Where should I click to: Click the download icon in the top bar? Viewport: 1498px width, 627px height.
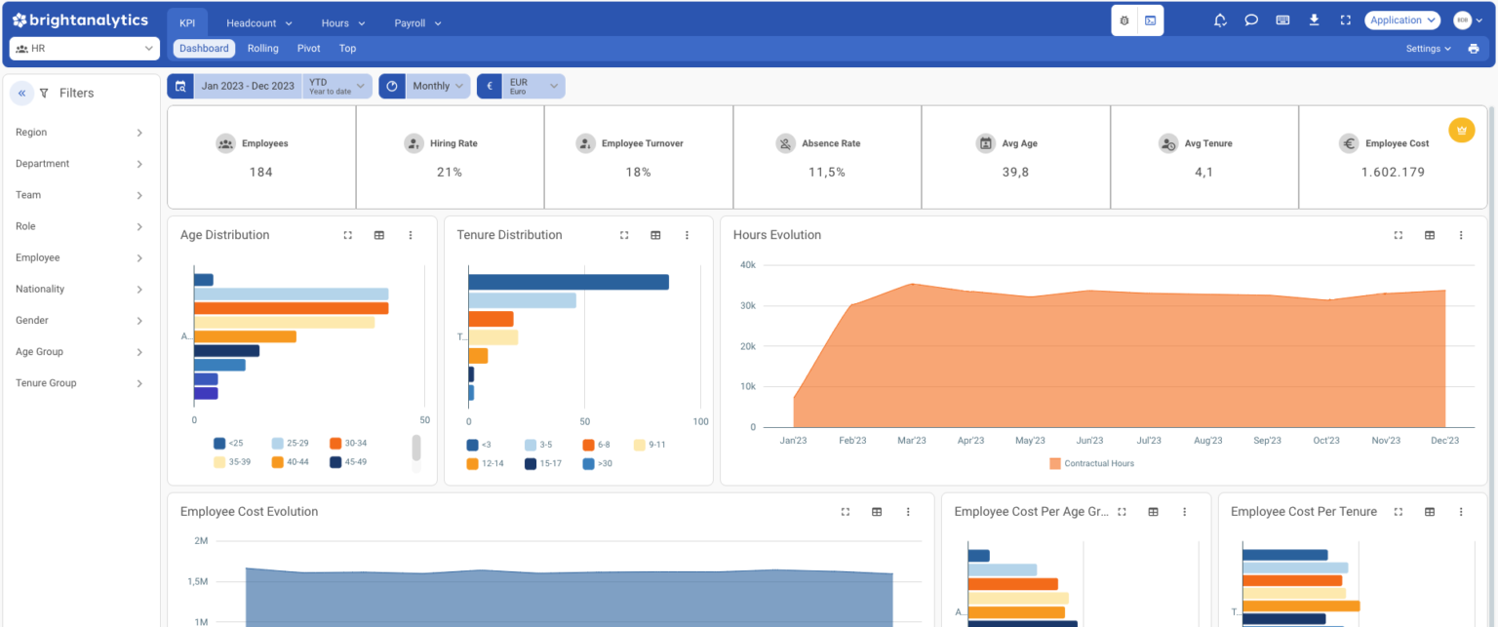(1314, 20)
